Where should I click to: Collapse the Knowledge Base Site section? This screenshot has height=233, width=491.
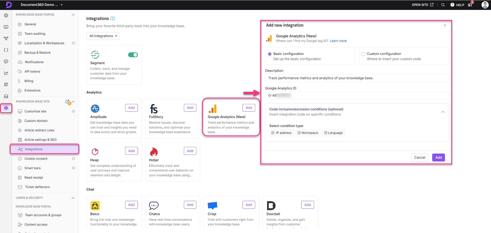click(73, 102)
